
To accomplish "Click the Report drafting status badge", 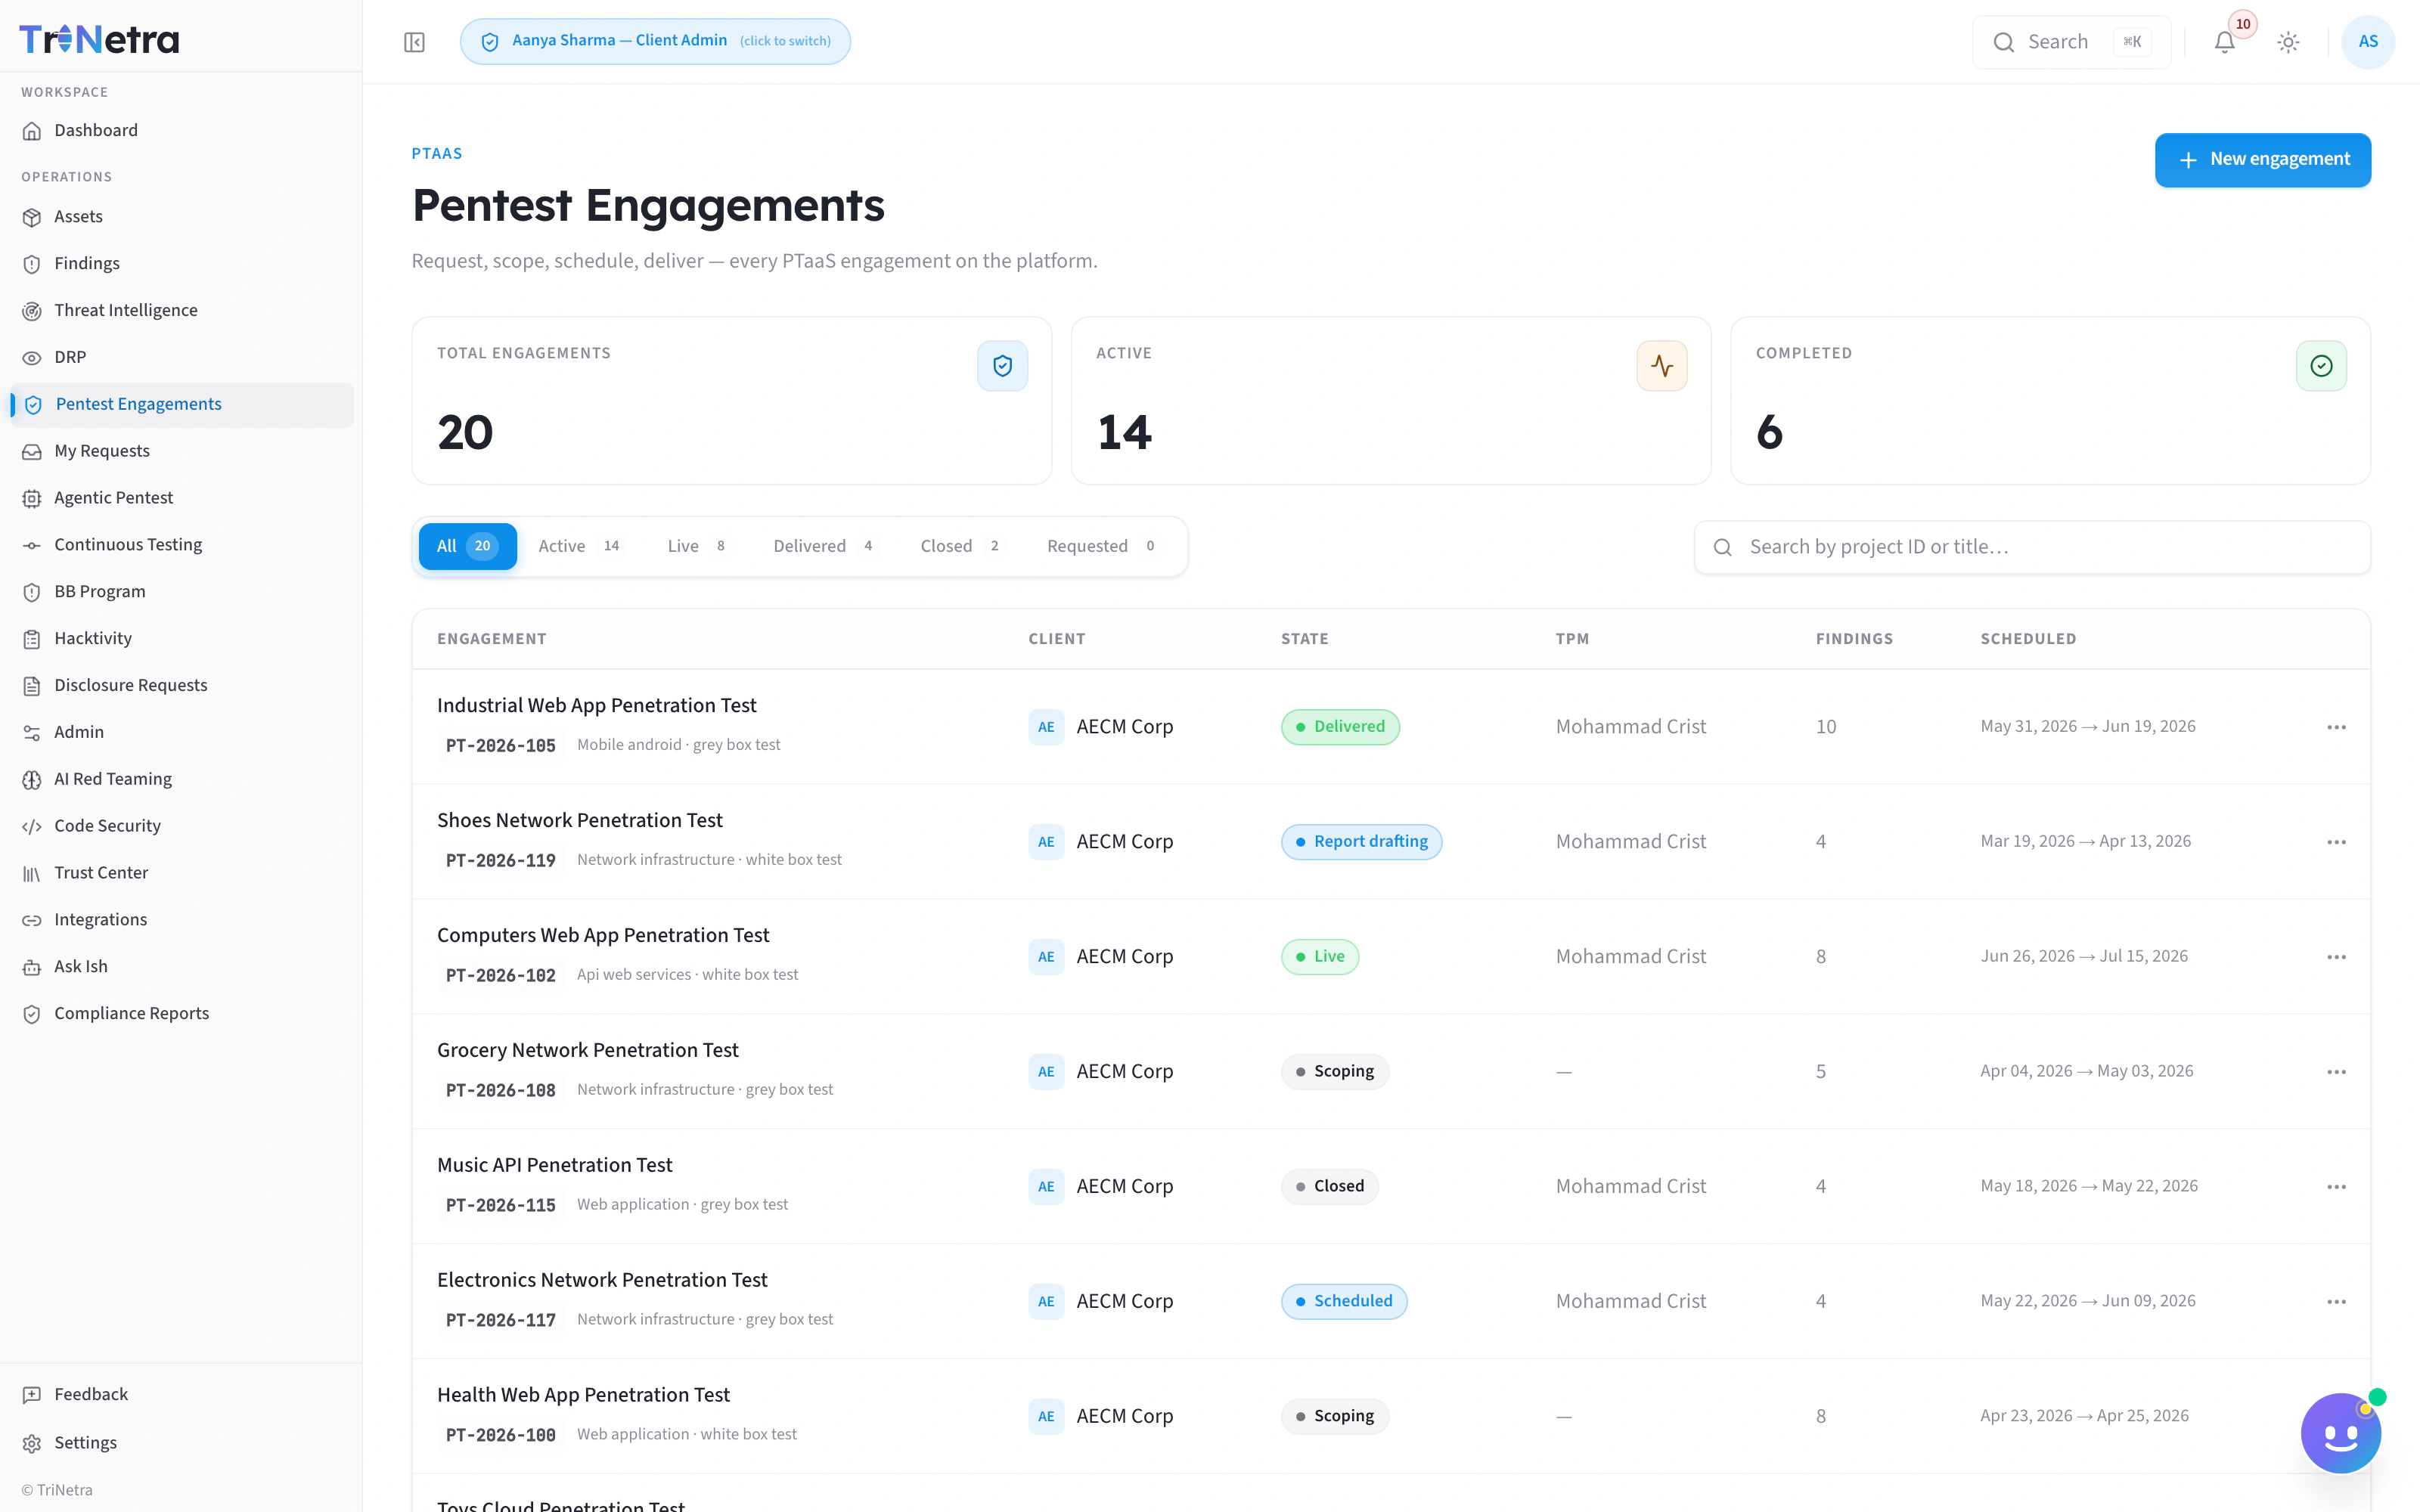I will coord(1361,842).
